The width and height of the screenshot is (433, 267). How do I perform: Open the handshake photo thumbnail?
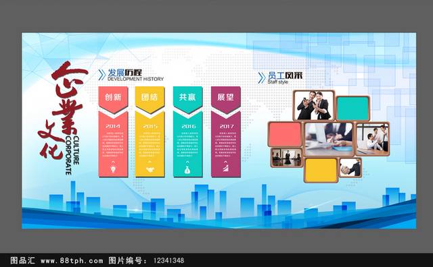350,168
